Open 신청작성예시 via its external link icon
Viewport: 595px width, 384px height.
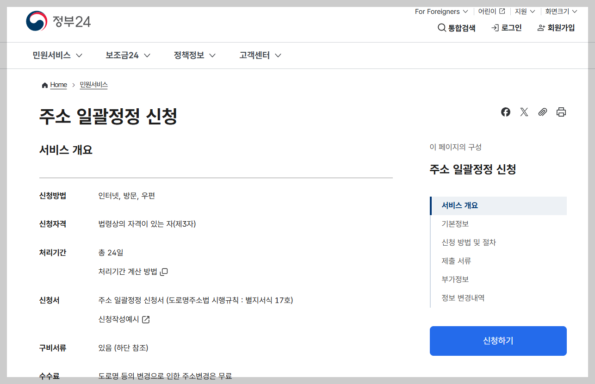coord(146,319)
